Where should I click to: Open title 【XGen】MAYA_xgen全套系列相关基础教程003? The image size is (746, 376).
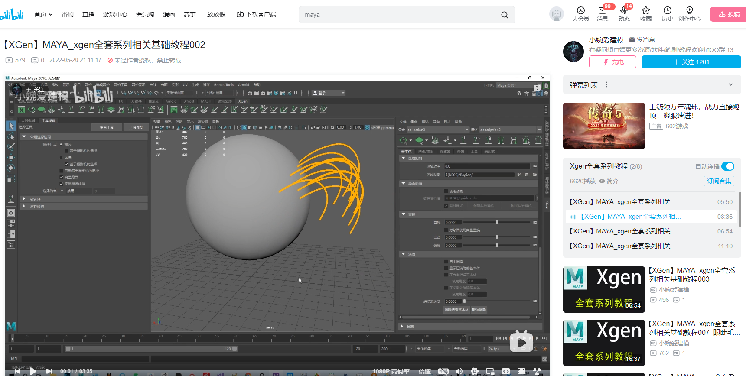pyautogui.click(x=692, y=275)
